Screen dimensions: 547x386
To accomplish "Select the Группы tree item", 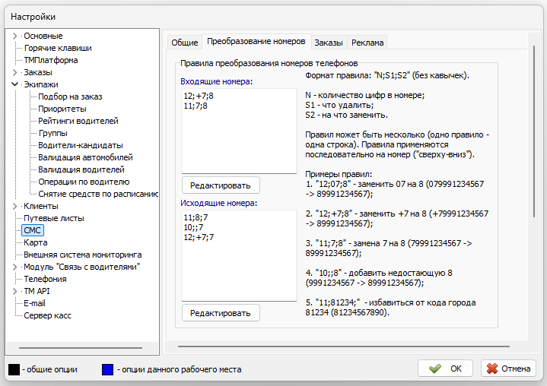I will (x=53, y=133).
